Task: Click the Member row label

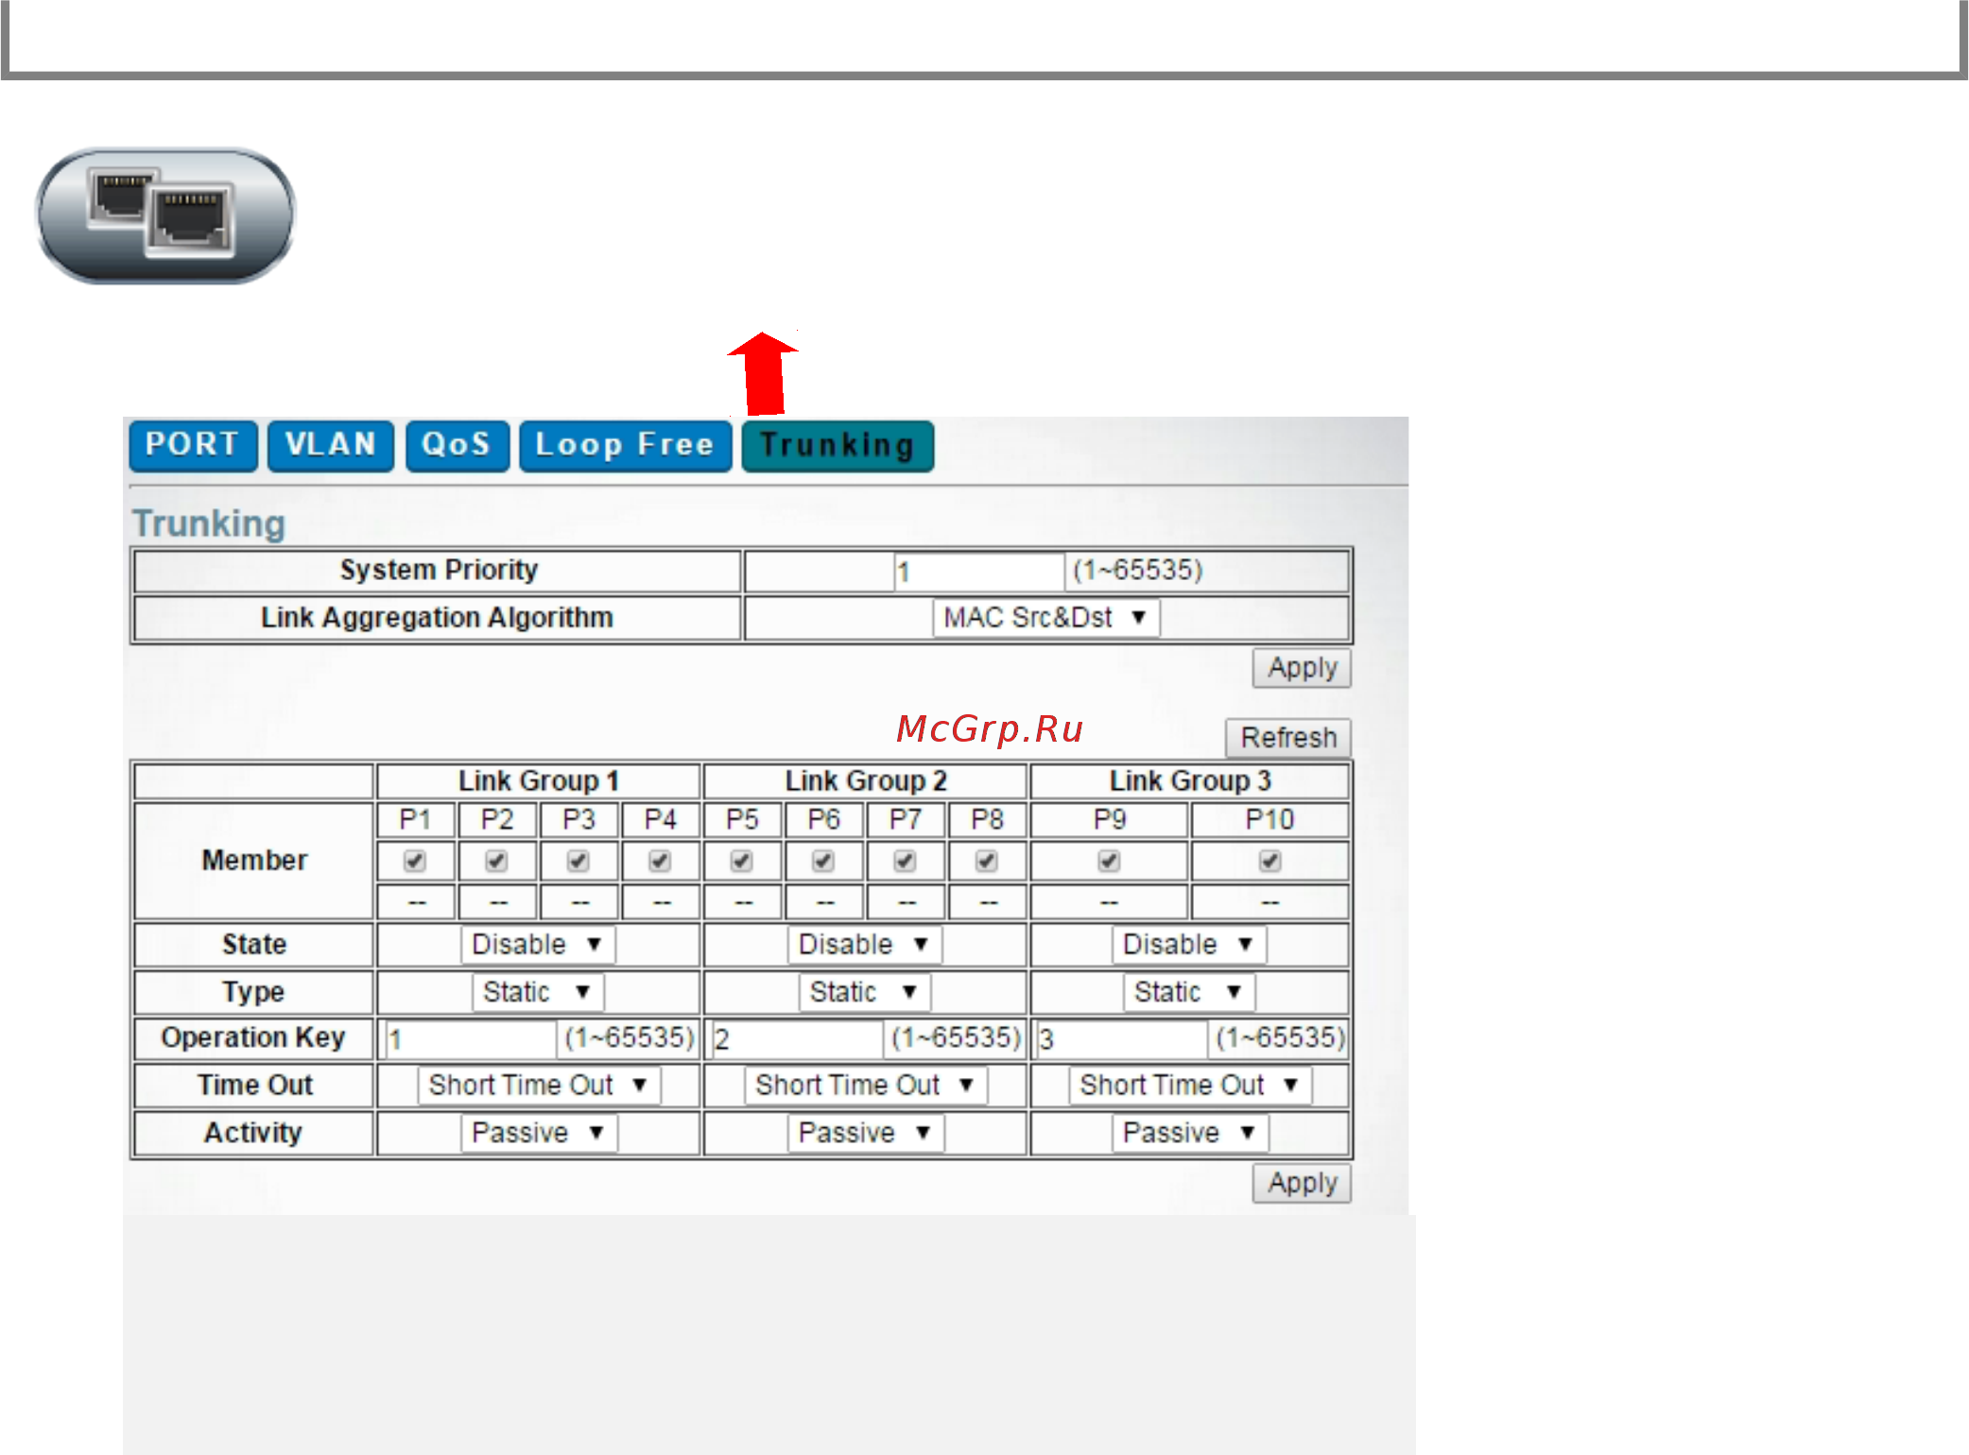Action: point(254,861)
